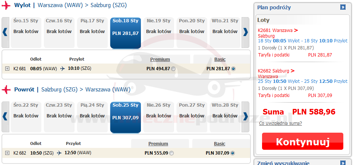Screen dimensions: 353x165
Task: Click the airplane icon beside Wylot heading
Action: [6, 6]
